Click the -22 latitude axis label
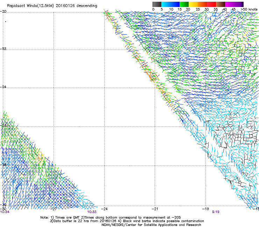Screen dimensions: 259x227 tap(3, 49)
